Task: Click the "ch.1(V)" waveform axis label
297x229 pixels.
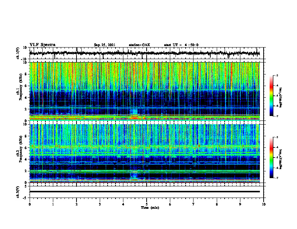Action: (18, 53)
